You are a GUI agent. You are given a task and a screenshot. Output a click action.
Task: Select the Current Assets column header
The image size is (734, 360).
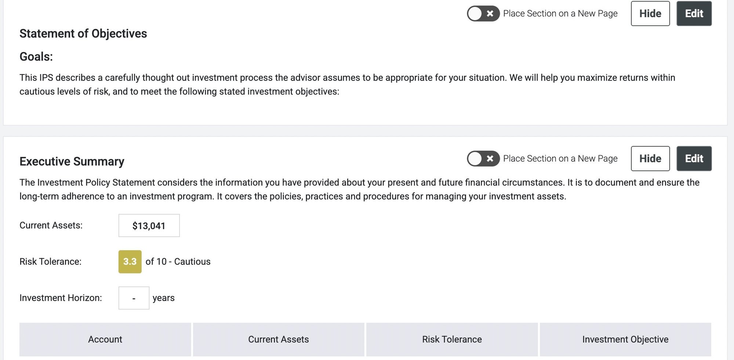click(x=279, y=339)
